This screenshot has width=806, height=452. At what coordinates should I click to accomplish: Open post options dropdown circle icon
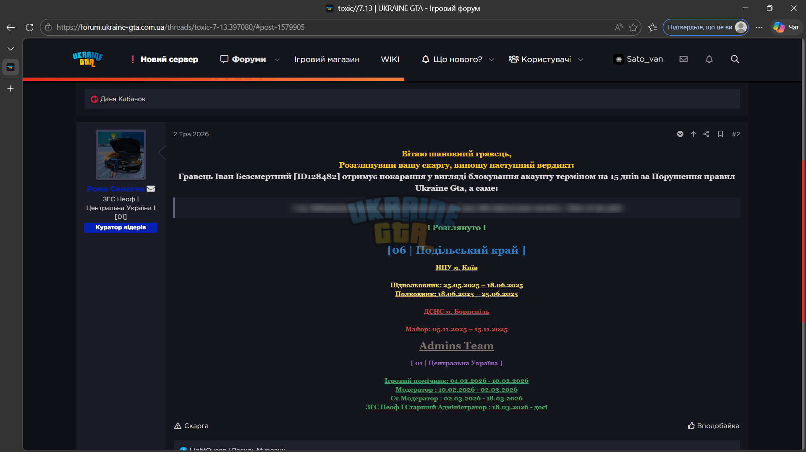point(680,134)
